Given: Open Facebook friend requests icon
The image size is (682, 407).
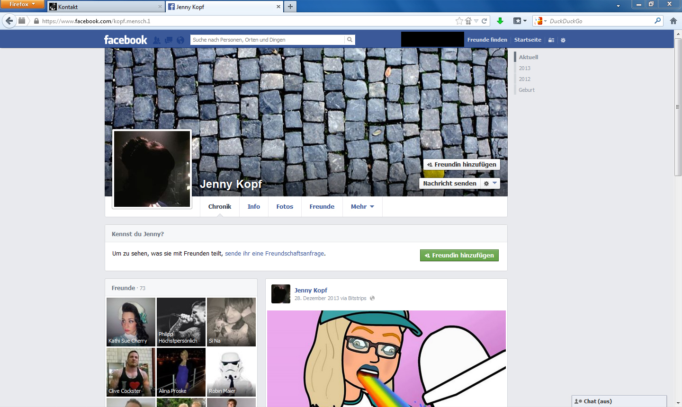Looking at the screenshot, I should (x=157, y=40).
